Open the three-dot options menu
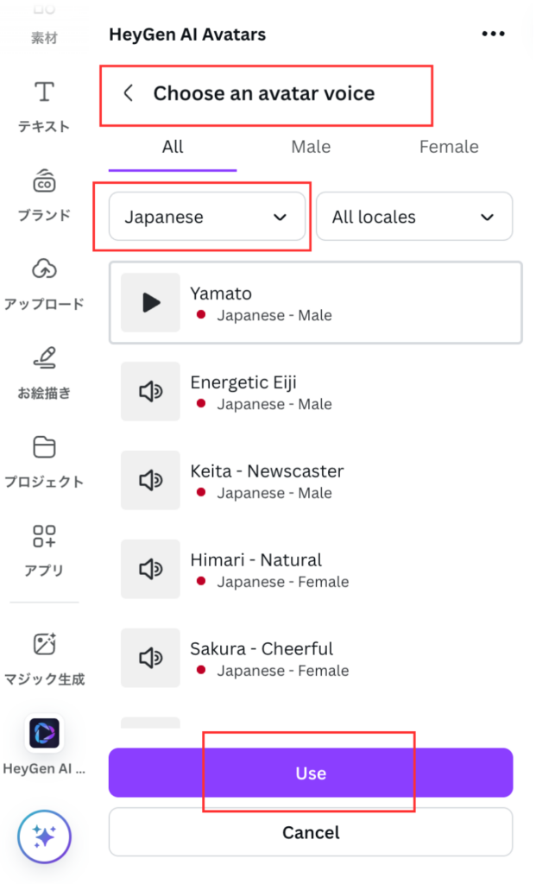The height and width of the screenshot is (884, 536). point(493,33)
